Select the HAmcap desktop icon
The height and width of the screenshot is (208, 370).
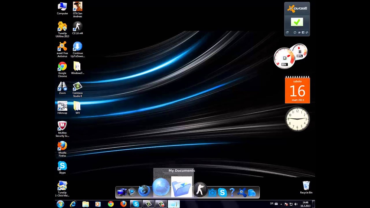coord(62,108)
